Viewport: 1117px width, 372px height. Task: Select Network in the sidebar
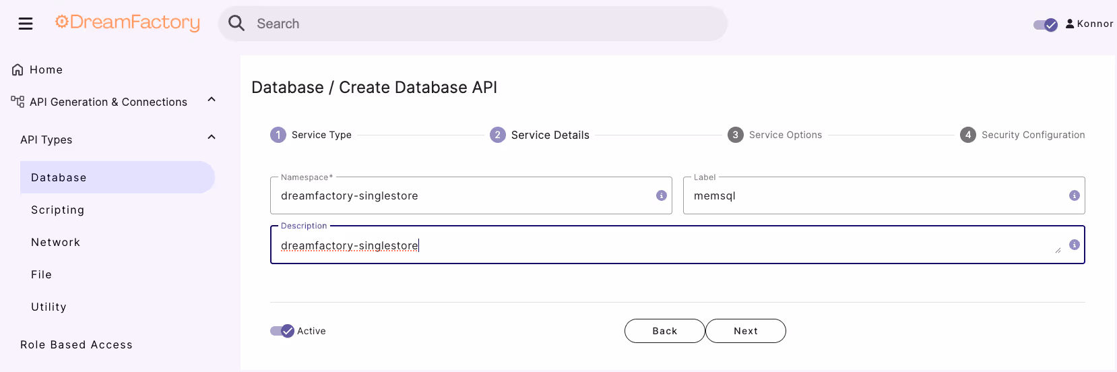pos(55,243)
